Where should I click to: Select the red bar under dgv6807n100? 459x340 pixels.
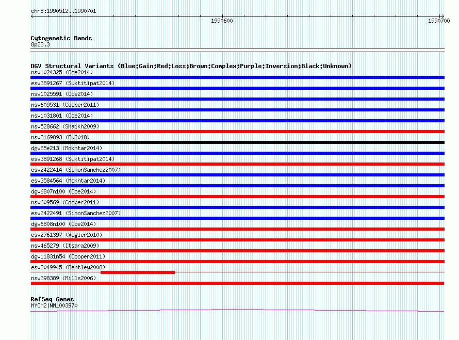pos(237,197)
